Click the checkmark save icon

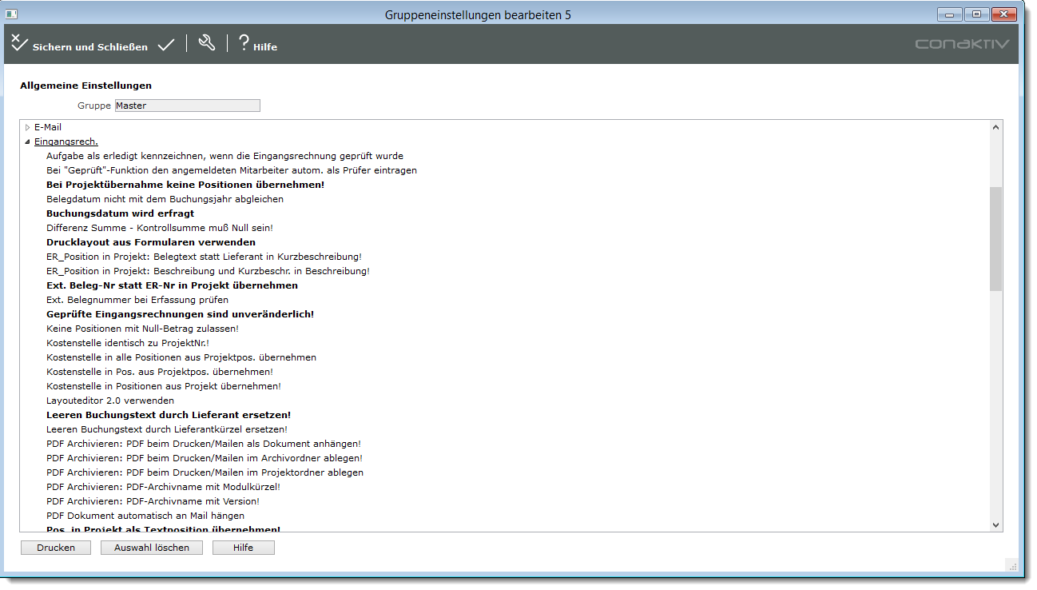click(166, 46)
